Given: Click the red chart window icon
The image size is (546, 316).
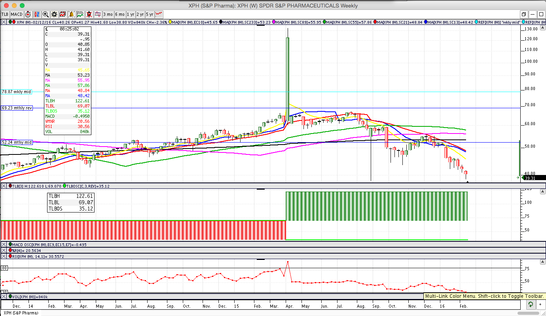Looking at the screenshot, I should pos(63,14).
